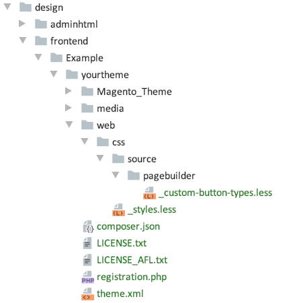Click the Magento_Theme folder icon

pyautogui.click(x=87, y=92)
